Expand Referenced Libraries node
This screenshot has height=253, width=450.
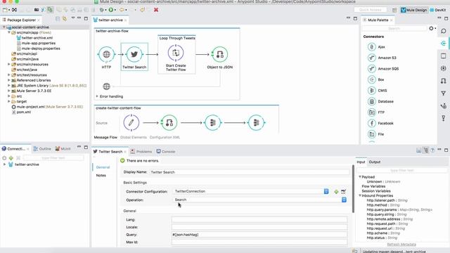pyautogui.click(x=9, y=80)
